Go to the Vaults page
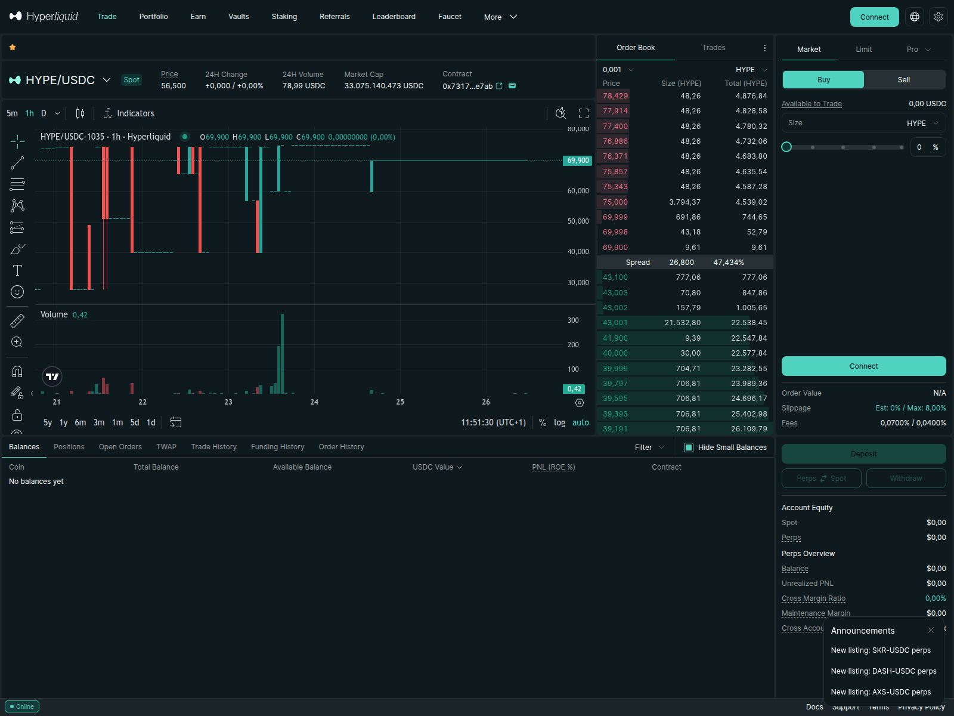Viewport: 954px width, 716px height. click(238, 17)
